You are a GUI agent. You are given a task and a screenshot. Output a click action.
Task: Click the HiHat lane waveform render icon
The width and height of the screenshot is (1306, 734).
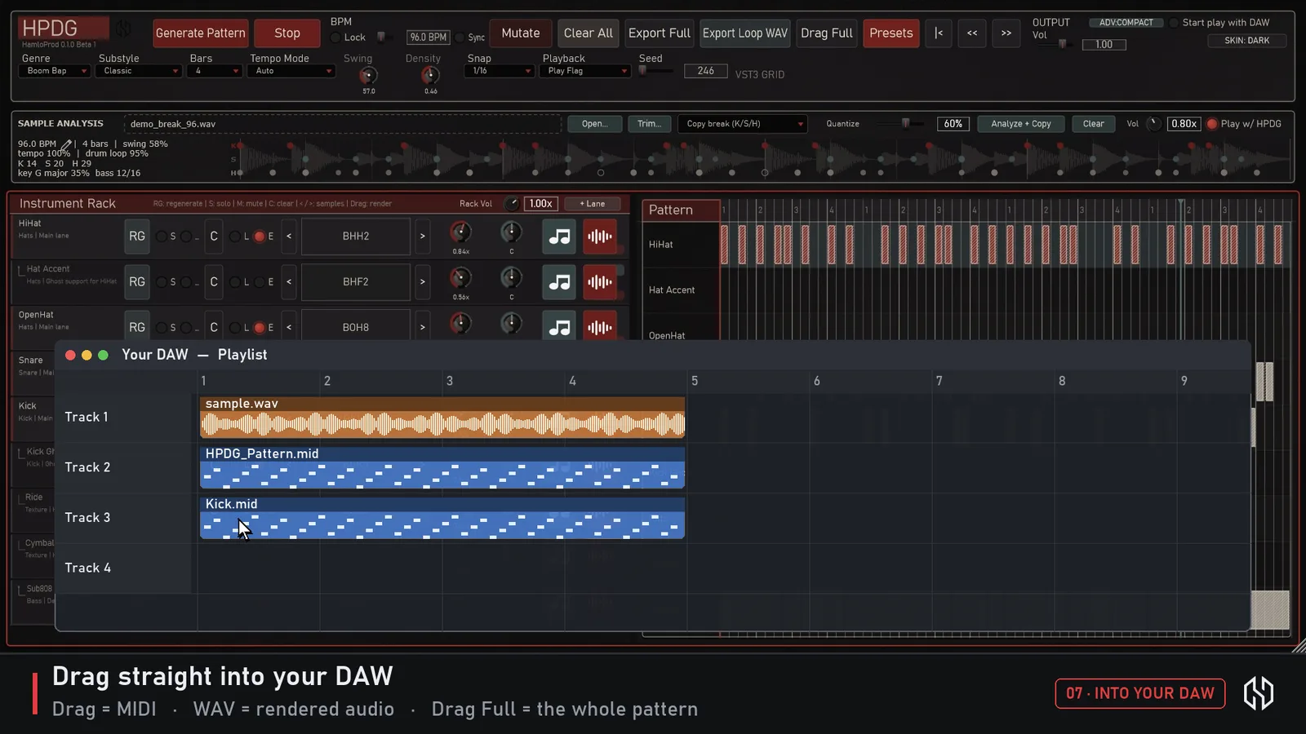600,237
